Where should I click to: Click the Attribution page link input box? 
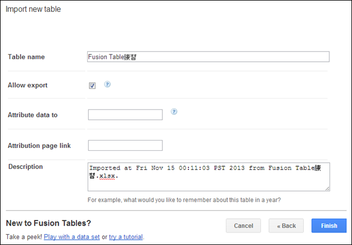coord(125,146)
